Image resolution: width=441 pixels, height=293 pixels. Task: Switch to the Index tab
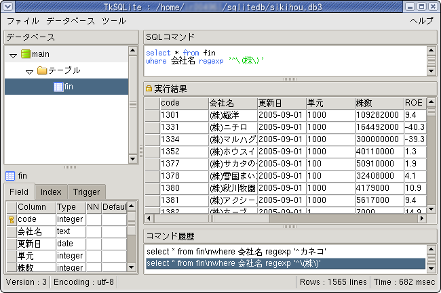point(50,192)
